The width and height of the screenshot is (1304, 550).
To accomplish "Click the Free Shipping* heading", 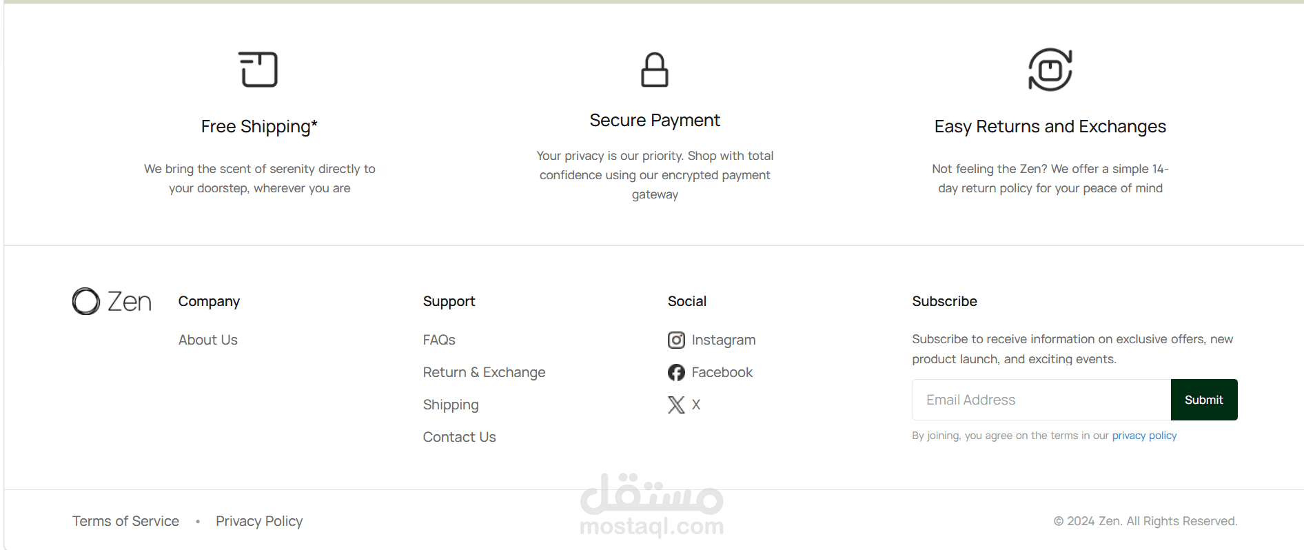I will (x=259, y=127).
